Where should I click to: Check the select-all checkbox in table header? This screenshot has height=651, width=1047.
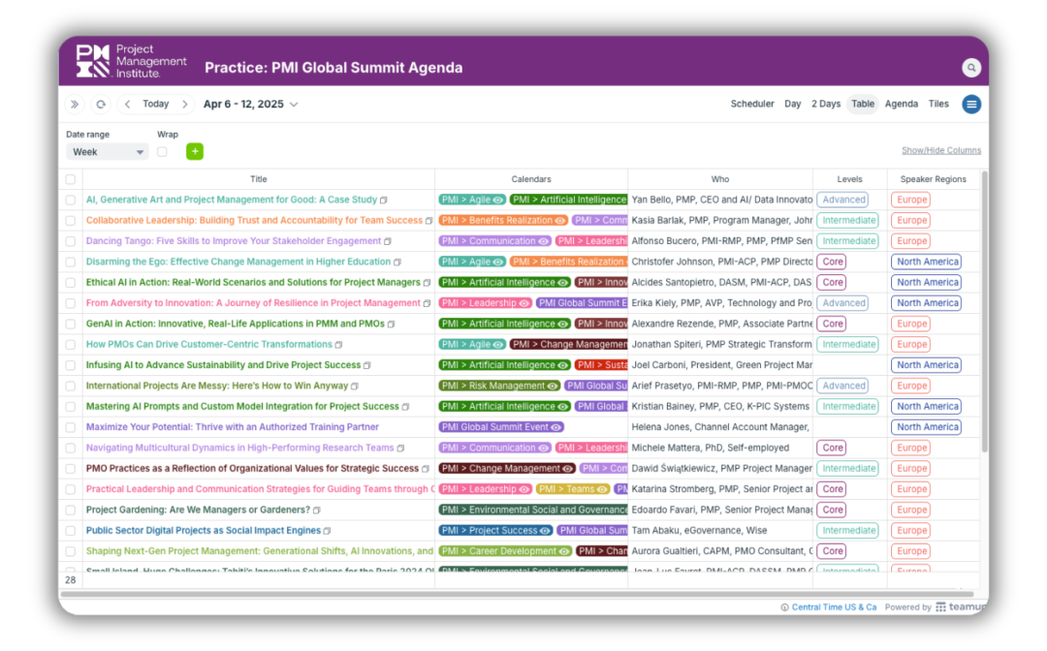tap(70, 179)
